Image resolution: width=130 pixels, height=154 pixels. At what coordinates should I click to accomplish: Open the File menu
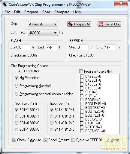(7, 12)
